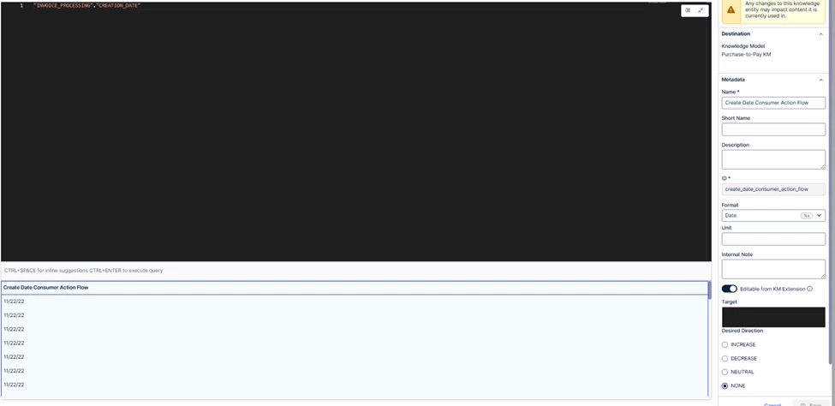Viewport: 835px width, 406px height.
Task: Collapse the Destination section
Action: (820, 34)
